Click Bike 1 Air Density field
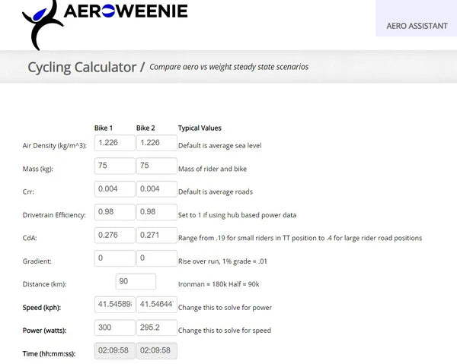 pyautogui.click(x=114, y=144)
